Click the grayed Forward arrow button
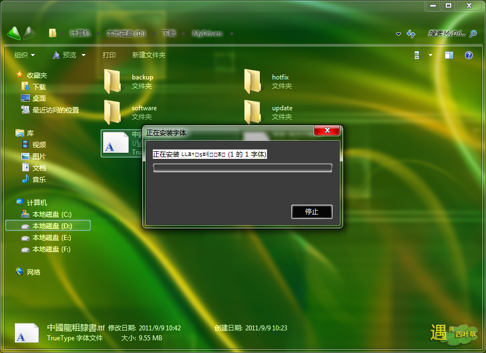The image size is (486, 353). click(30, 33)
